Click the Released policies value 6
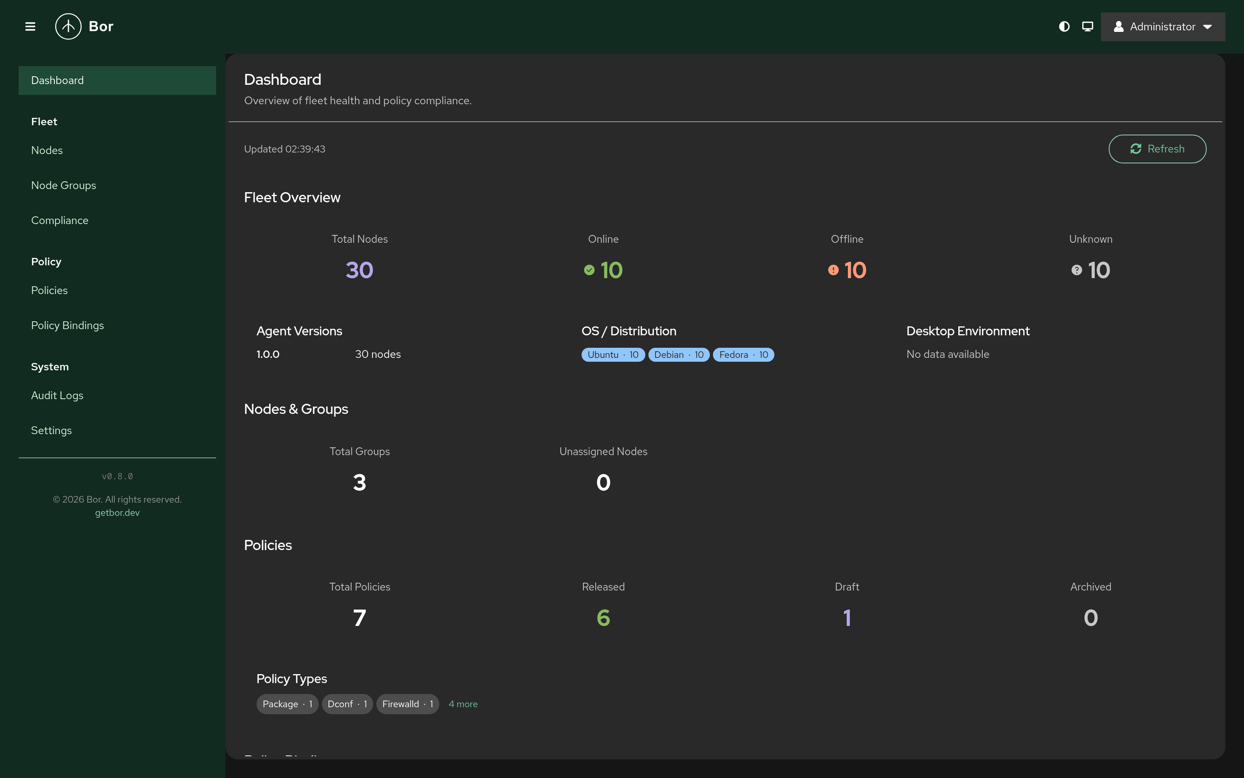 click(603, 617)
